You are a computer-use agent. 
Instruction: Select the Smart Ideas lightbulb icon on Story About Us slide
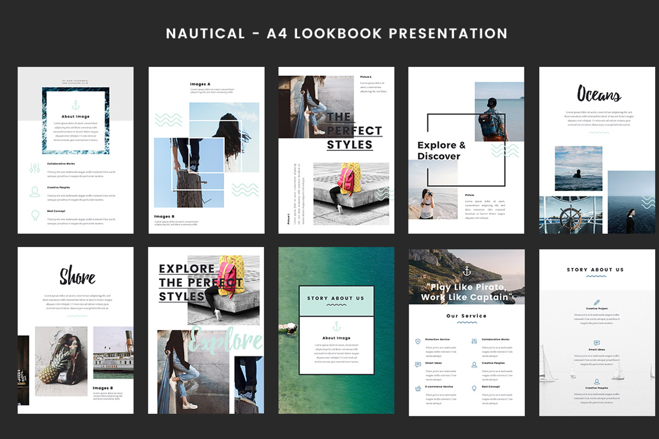pos(597,342)
